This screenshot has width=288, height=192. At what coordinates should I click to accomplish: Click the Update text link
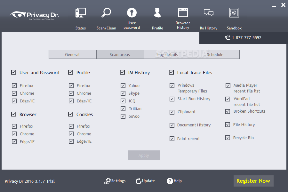pos(148,181)
